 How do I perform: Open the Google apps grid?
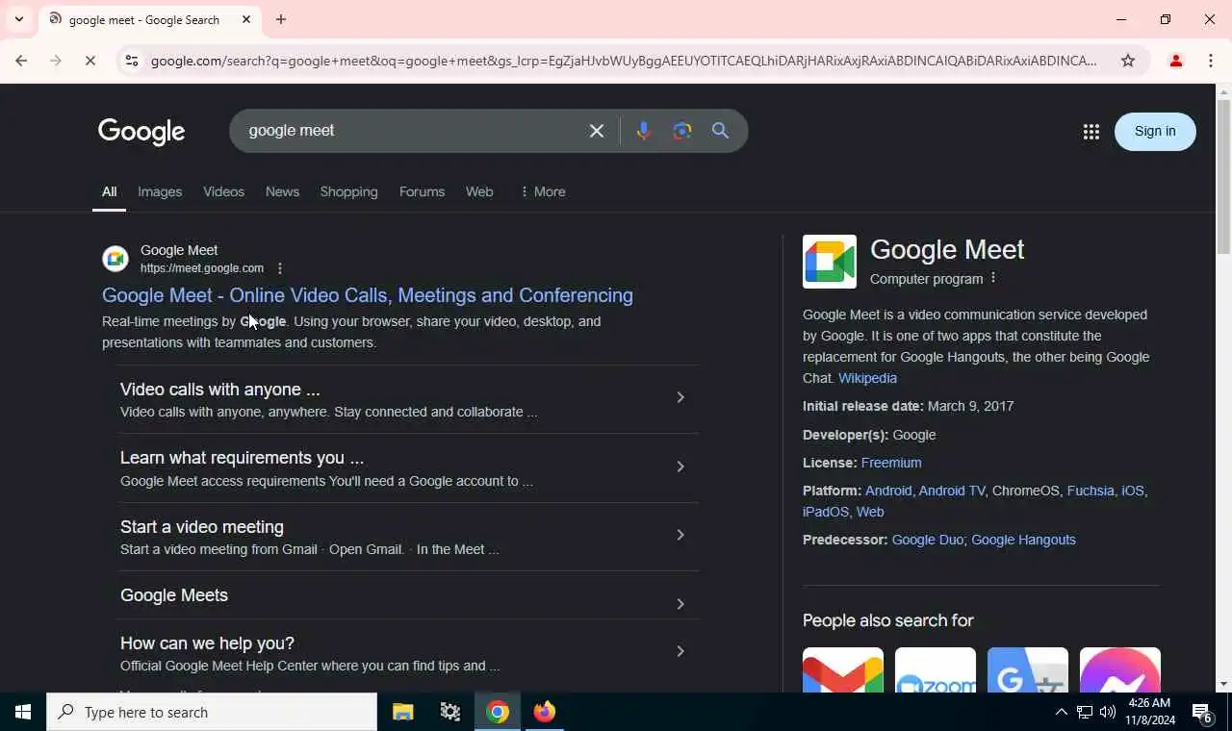click(1091, 132)
